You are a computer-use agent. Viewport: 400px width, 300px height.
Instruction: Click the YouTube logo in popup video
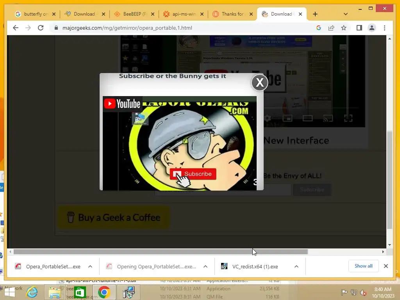(x=122, y=104)
